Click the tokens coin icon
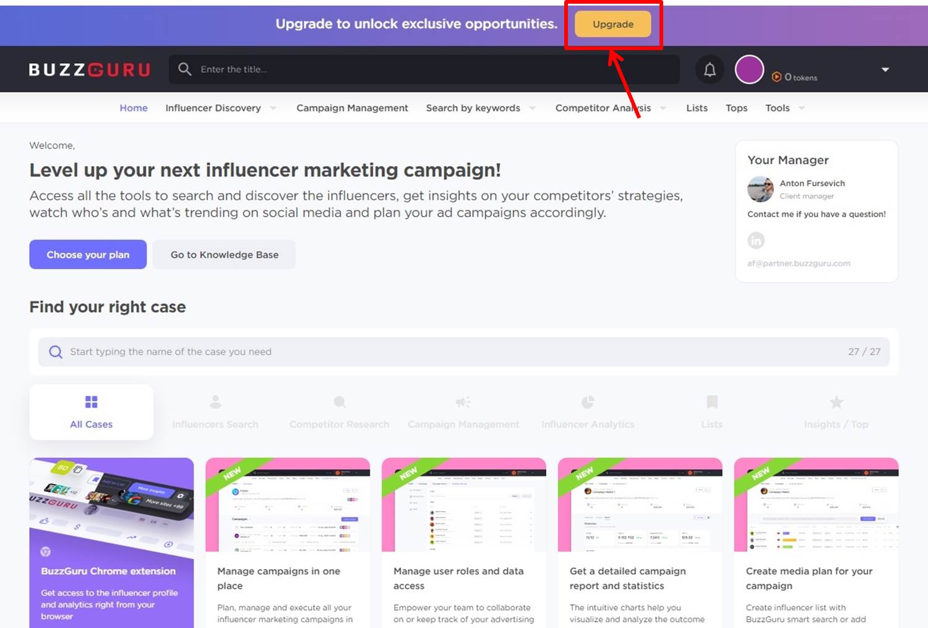This screenshot has width=928, height=628. 776,77
